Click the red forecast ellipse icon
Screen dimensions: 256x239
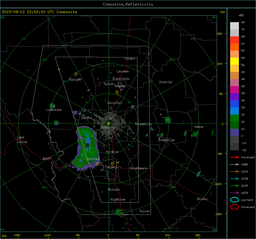[x=234, y=207]
